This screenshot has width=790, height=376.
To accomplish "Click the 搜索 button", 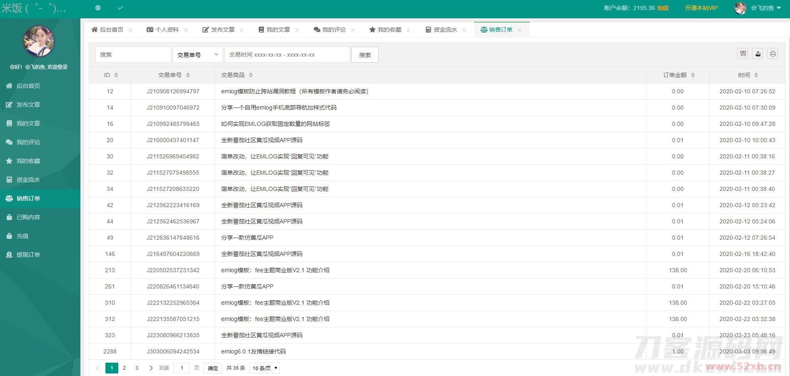I will pos(365,55).
